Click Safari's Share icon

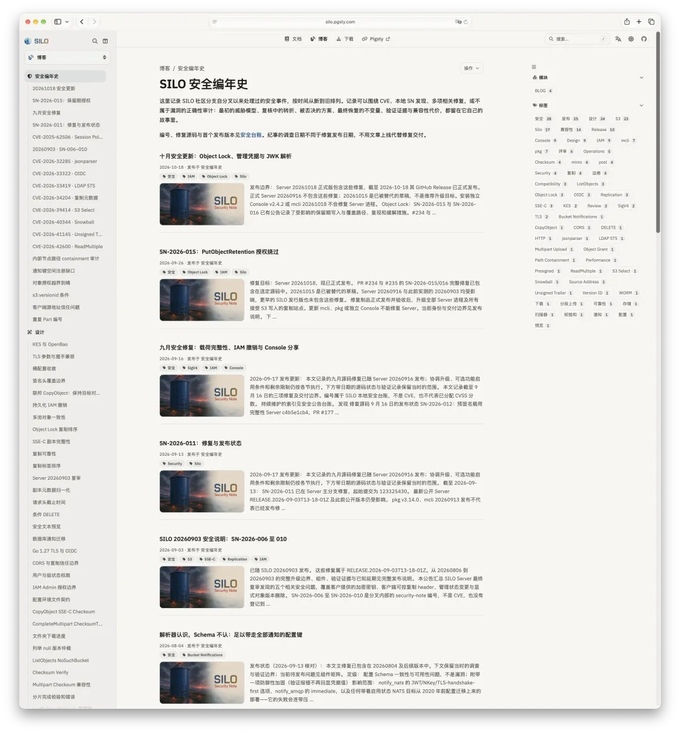(626, 21)
